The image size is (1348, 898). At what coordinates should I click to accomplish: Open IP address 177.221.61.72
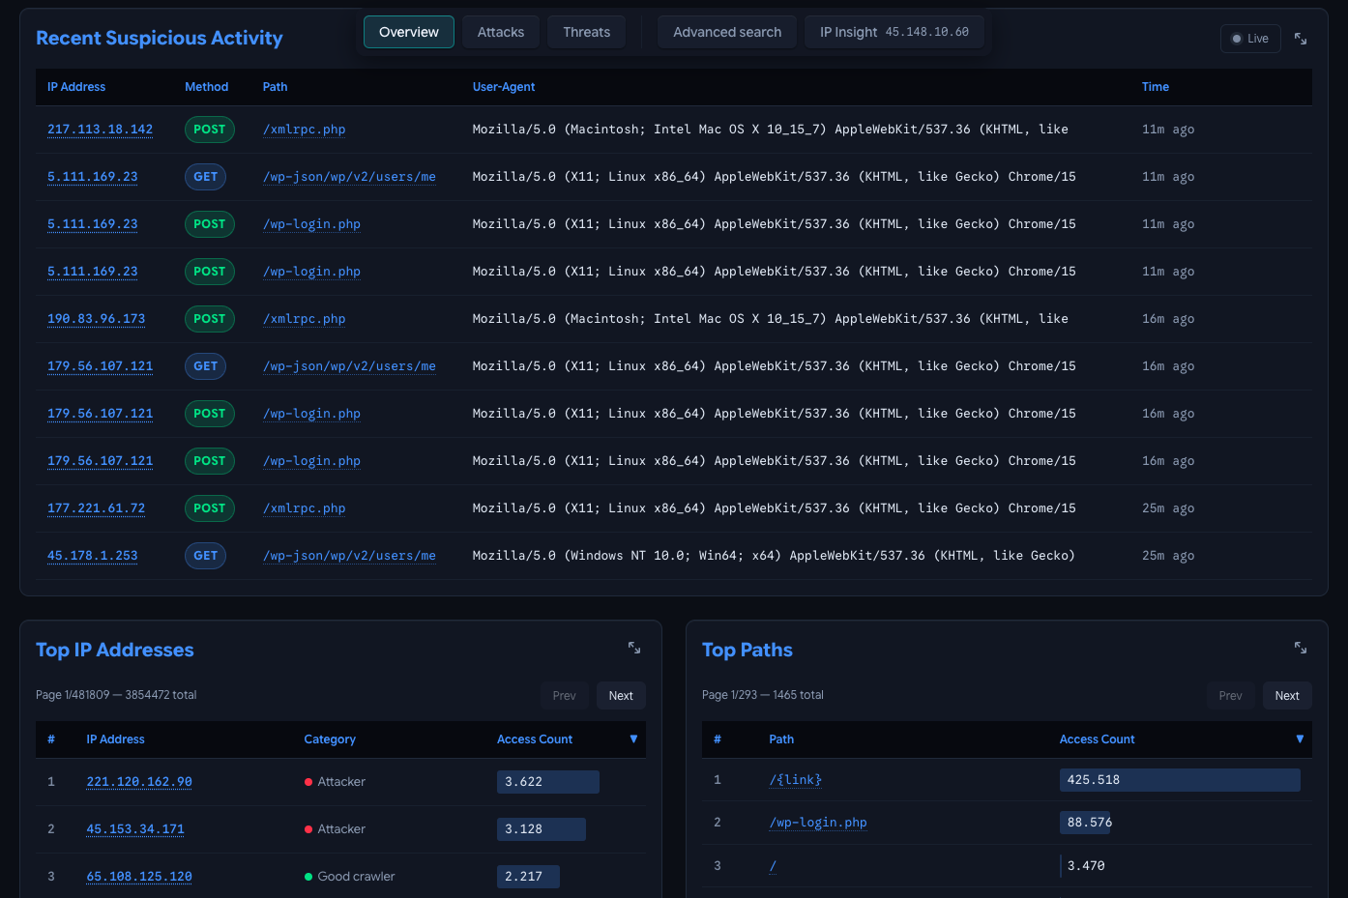tap(96, 508)
